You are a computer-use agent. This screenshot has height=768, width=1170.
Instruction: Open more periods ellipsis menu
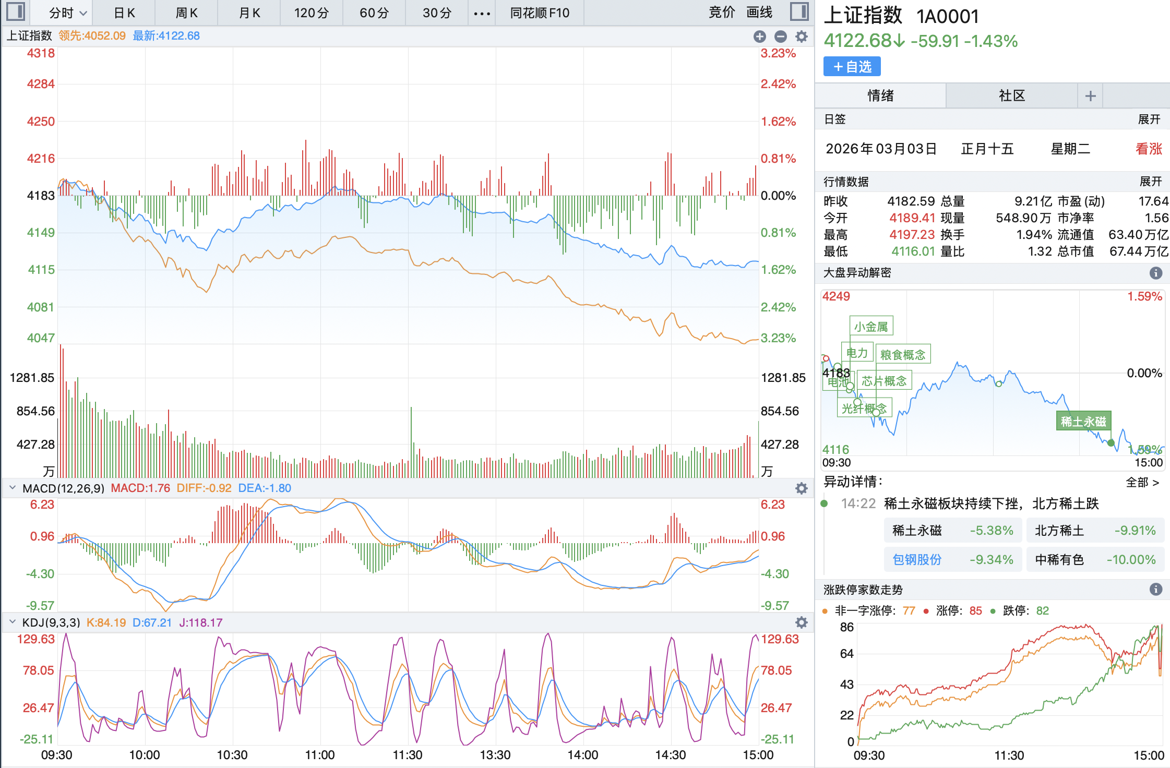coord(482,13)
